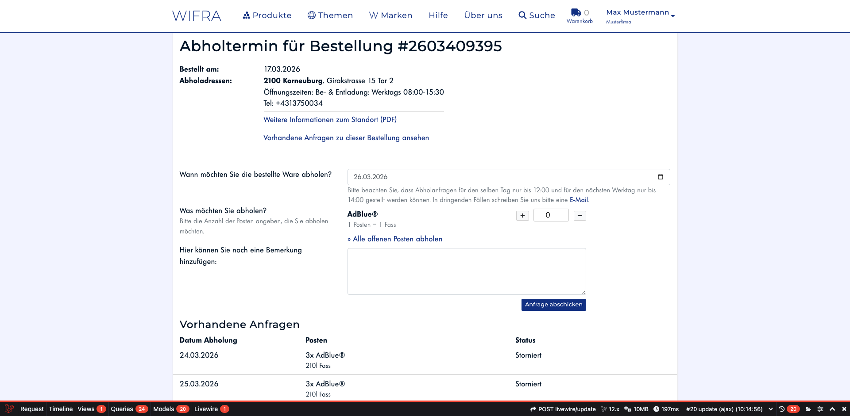Click Alle offenen Posten abholen
The width and height of the screenshot is (850, 416).
[394, 239]
